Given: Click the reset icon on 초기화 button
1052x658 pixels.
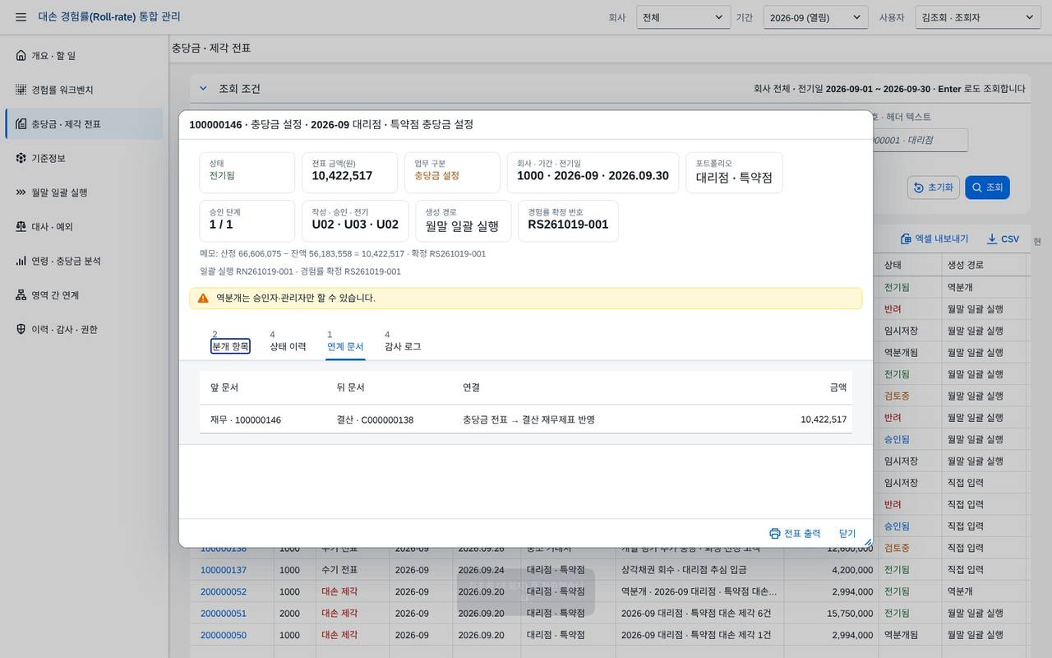Looking at the screenshot, I should [x=919, y=188].
